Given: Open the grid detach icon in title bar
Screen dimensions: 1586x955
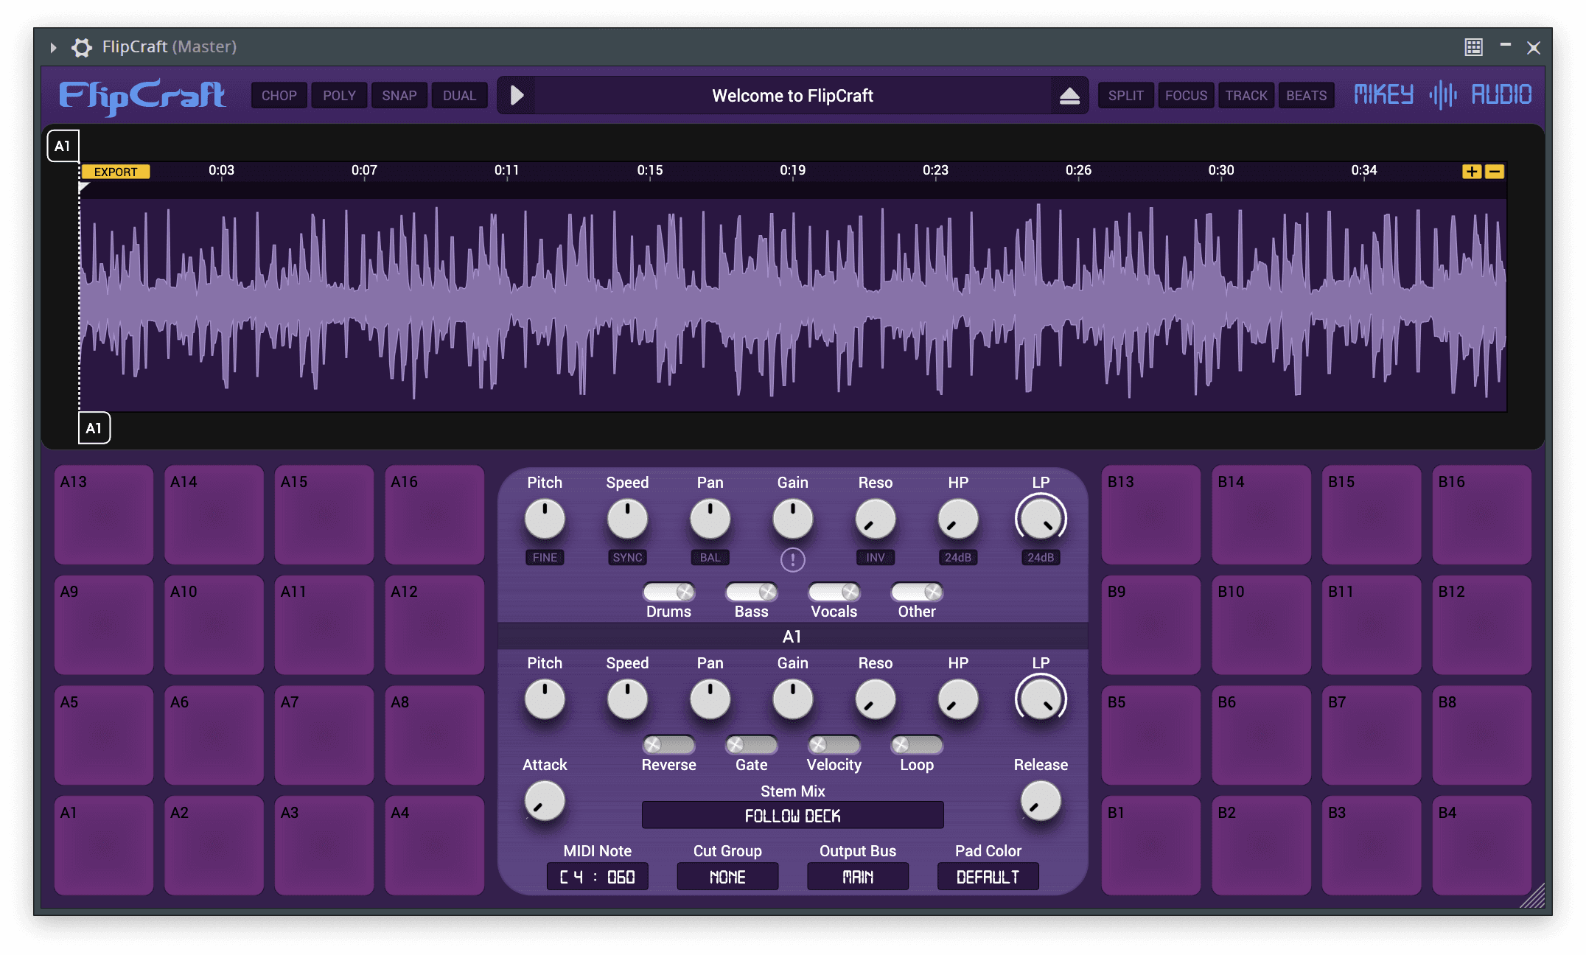Looking at the screenshot, I should point(1473,47).
